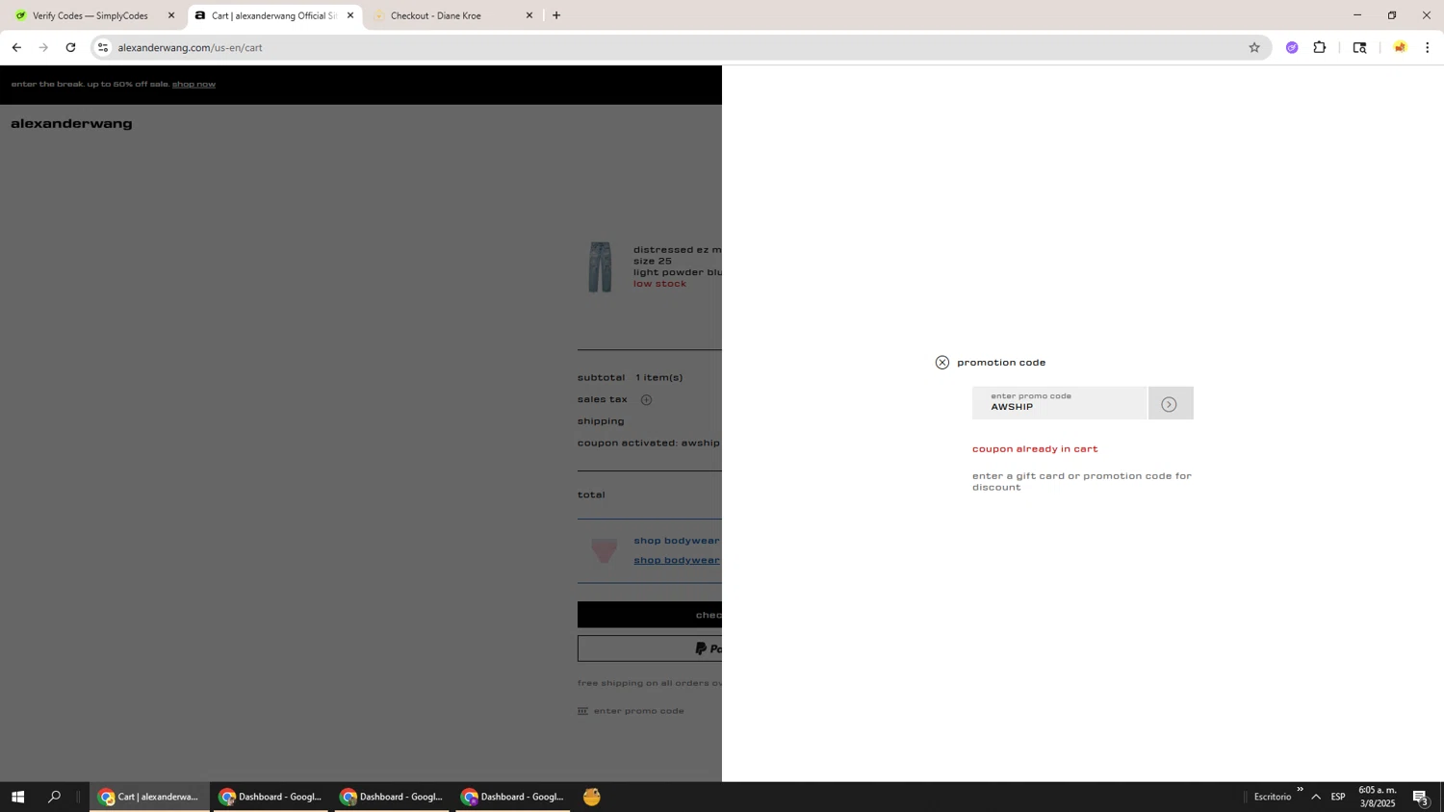Screen dimensions: 1444x812
Task: Select the Cart alexanderwang tab
Action: pos(273,15)
